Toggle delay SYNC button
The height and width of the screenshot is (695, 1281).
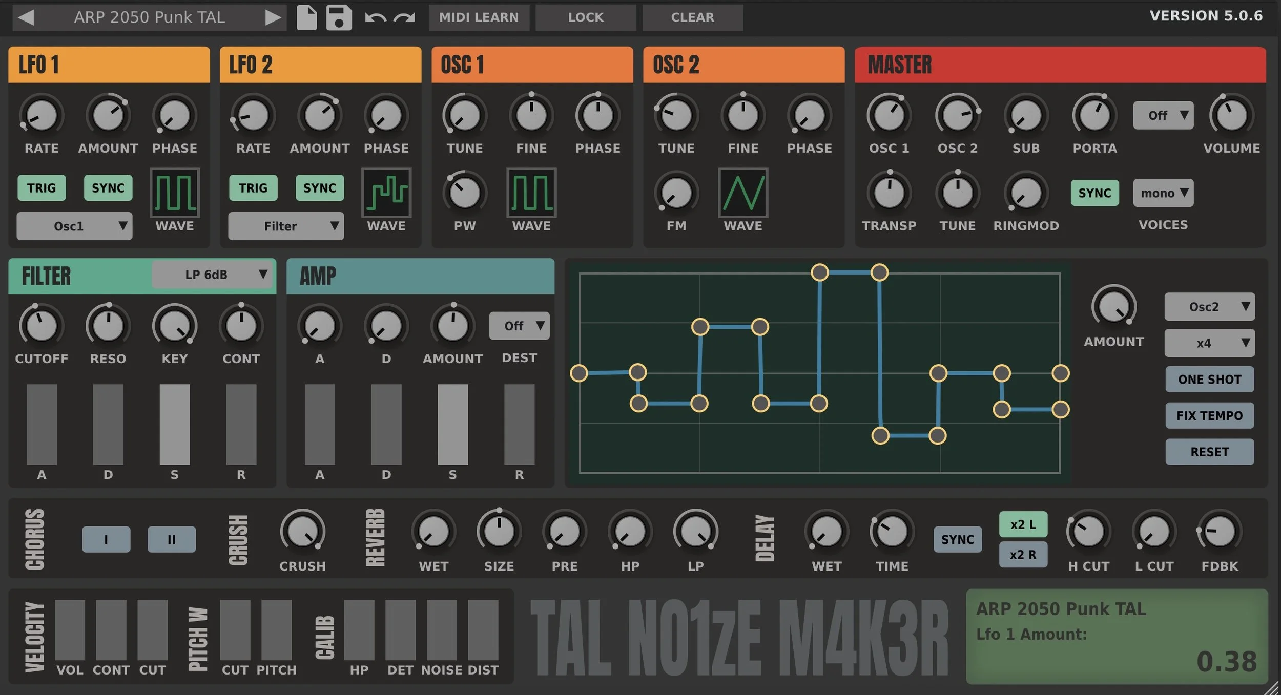pyautogui.click(x=958, y=539)
